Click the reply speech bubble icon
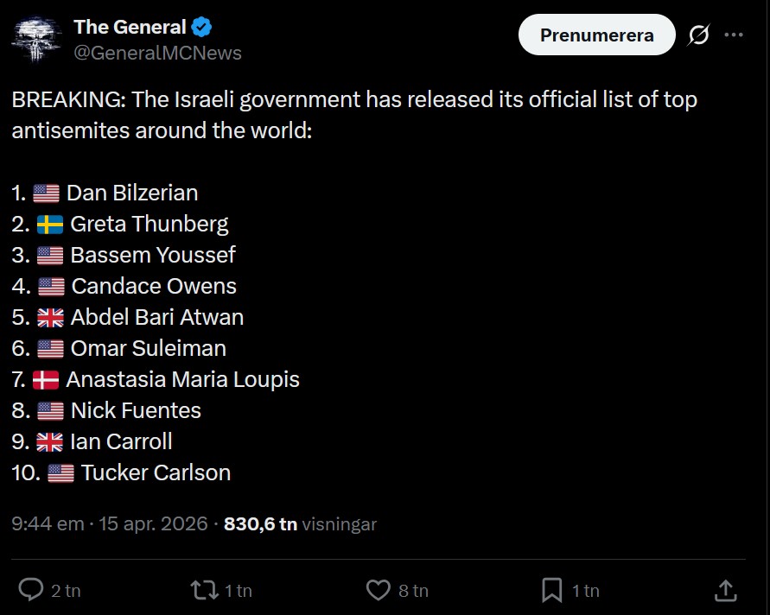Screen dimensions: 770x615 31,590
